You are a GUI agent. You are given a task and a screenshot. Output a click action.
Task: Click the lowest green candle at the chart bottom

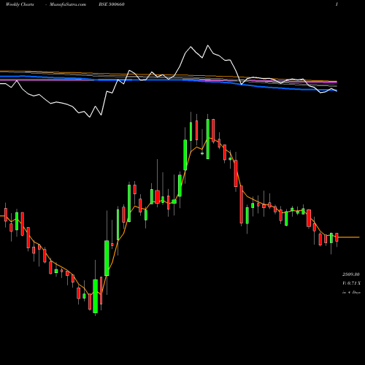(x=96, y=296)
